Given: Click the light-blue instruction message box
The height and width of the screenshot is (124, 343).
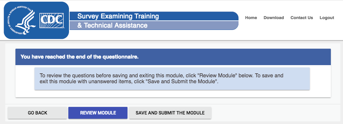Looking at the screenshot, I should 172,79.
